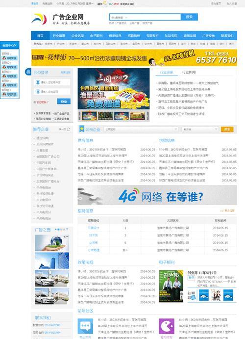
Task: Click QQ交谈 under 客服05
Action: (10, 94)
